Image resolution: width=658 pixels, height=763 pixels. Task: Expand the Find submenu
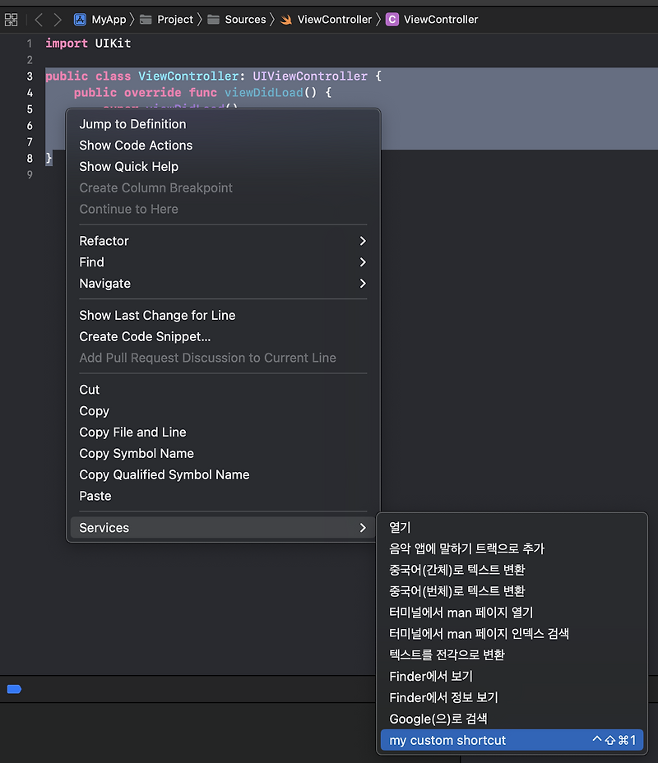91,262
